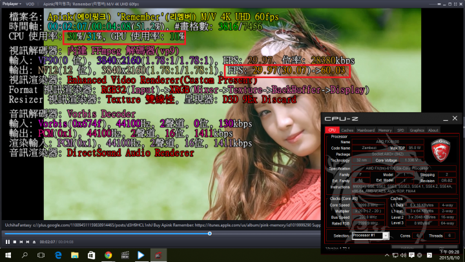This screenshot has width=465, height=262.
Task: Click the elapsed time 00:02:07 display
Action: [x=47, y=242]
